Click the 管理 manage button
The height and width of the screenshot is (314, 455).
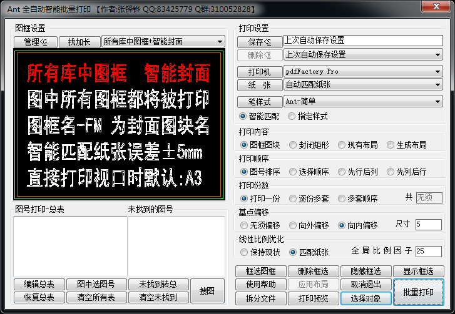(x=36, y=42)
